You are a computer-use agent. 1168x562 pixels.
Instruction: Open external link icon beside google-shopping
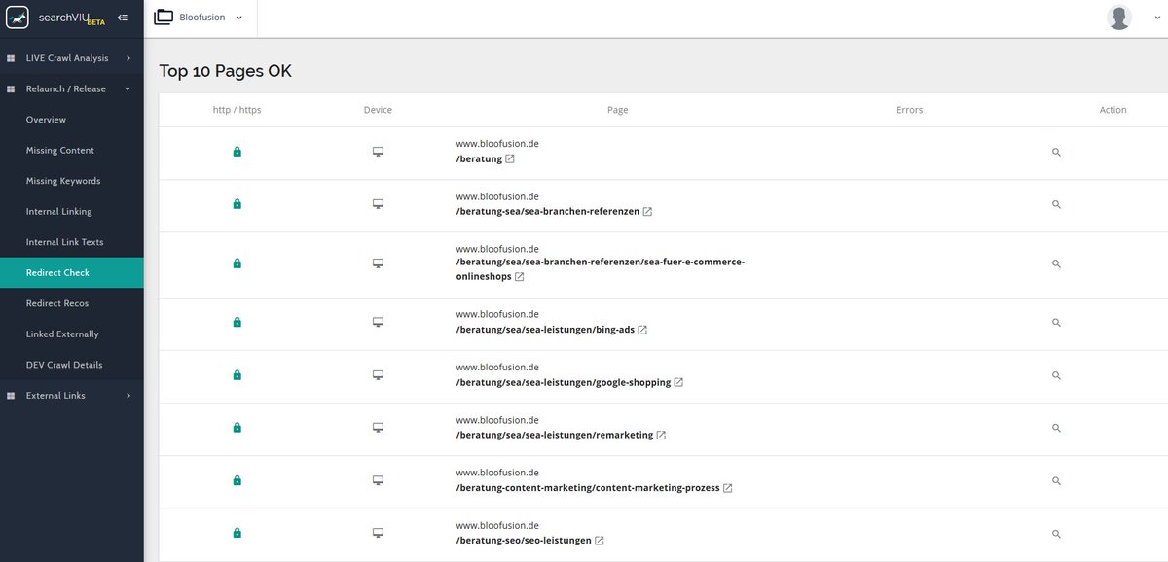click(x=678, y=382)
